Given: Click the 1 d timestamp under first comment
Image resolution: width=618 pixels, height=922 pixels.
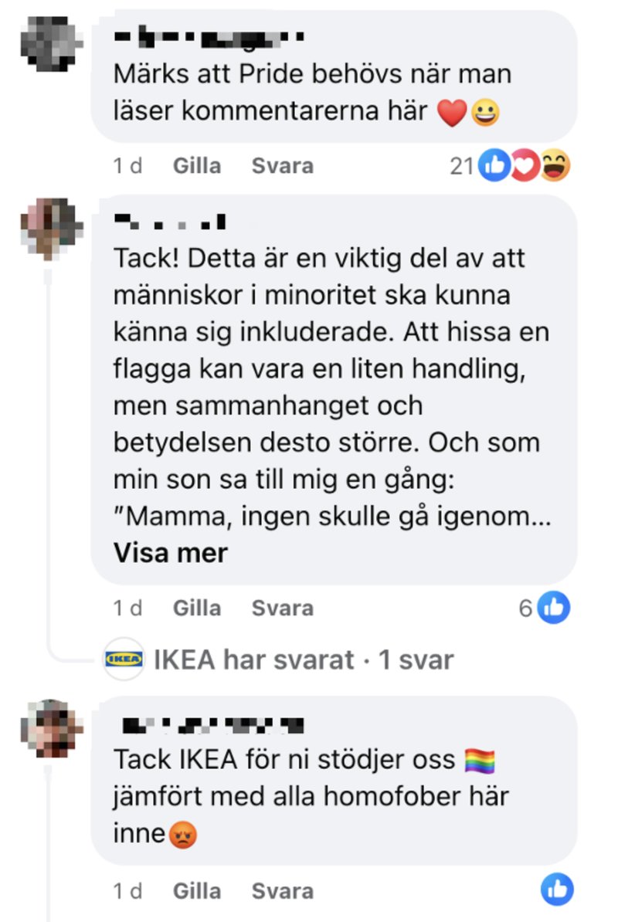Looking at the screenshot, I should coord(127,166).
